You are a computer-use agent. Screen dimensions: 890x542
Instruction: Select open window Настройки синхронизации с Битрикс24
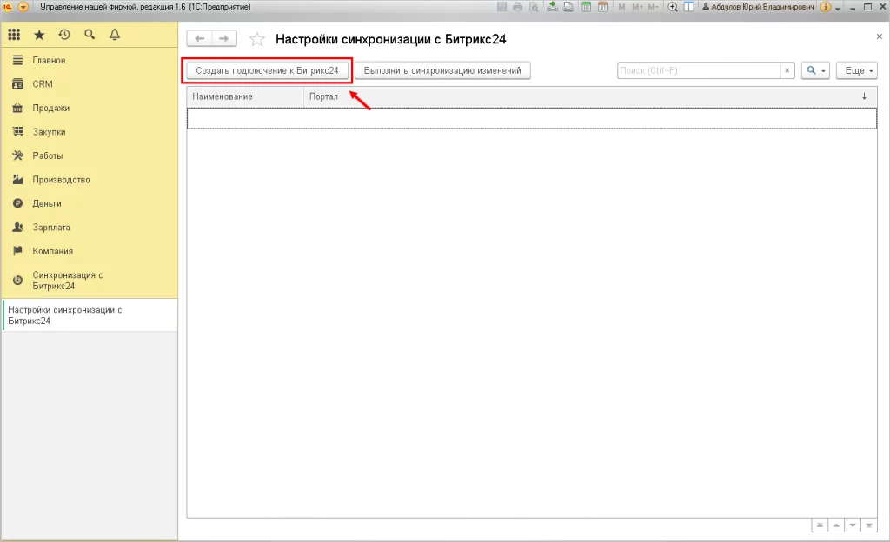90,315
